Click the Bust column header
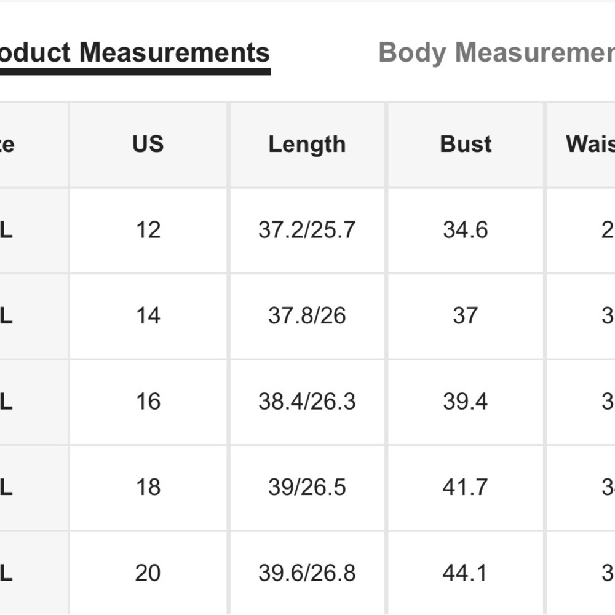 (x=466, y=145)
